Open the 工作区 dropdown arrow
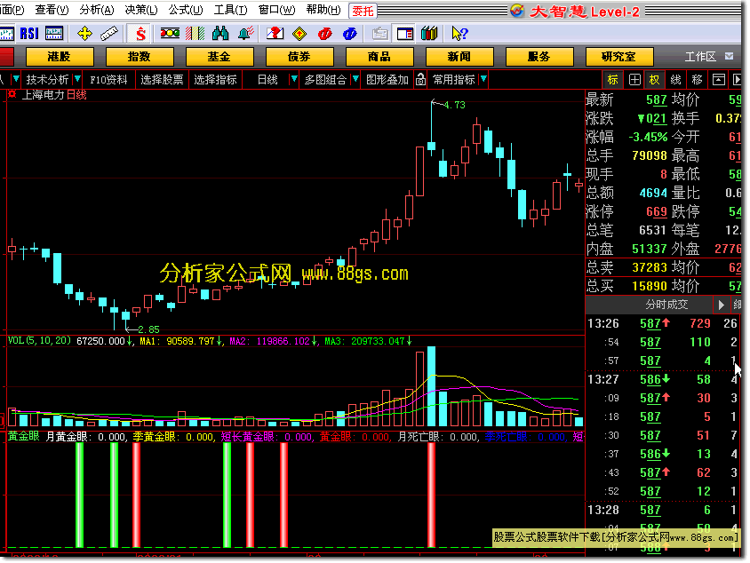 [x=729, y=57]
